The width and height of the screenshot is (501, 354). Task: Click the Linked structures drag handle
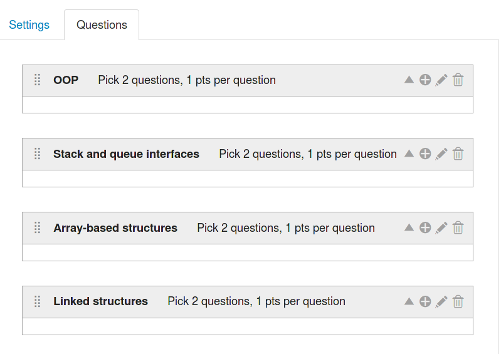(37, 301)
